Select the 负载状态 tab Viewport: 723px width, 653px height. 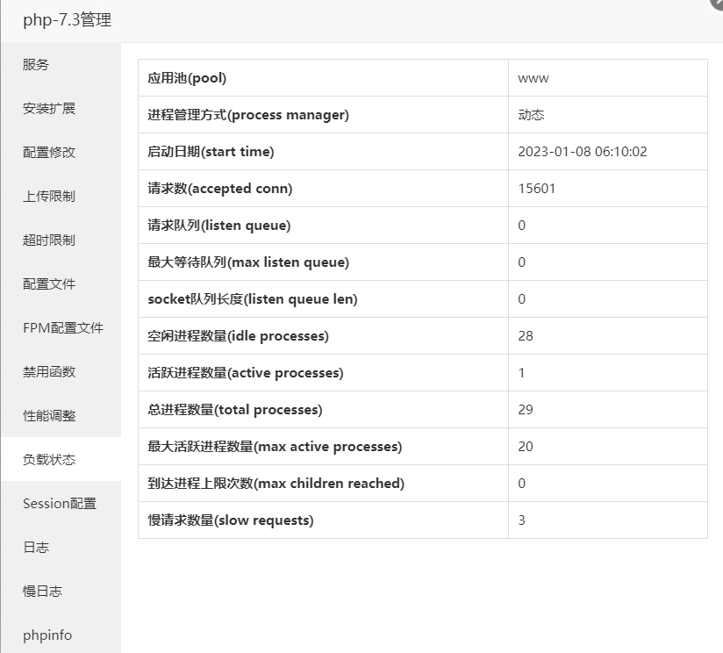pos(61,459)
